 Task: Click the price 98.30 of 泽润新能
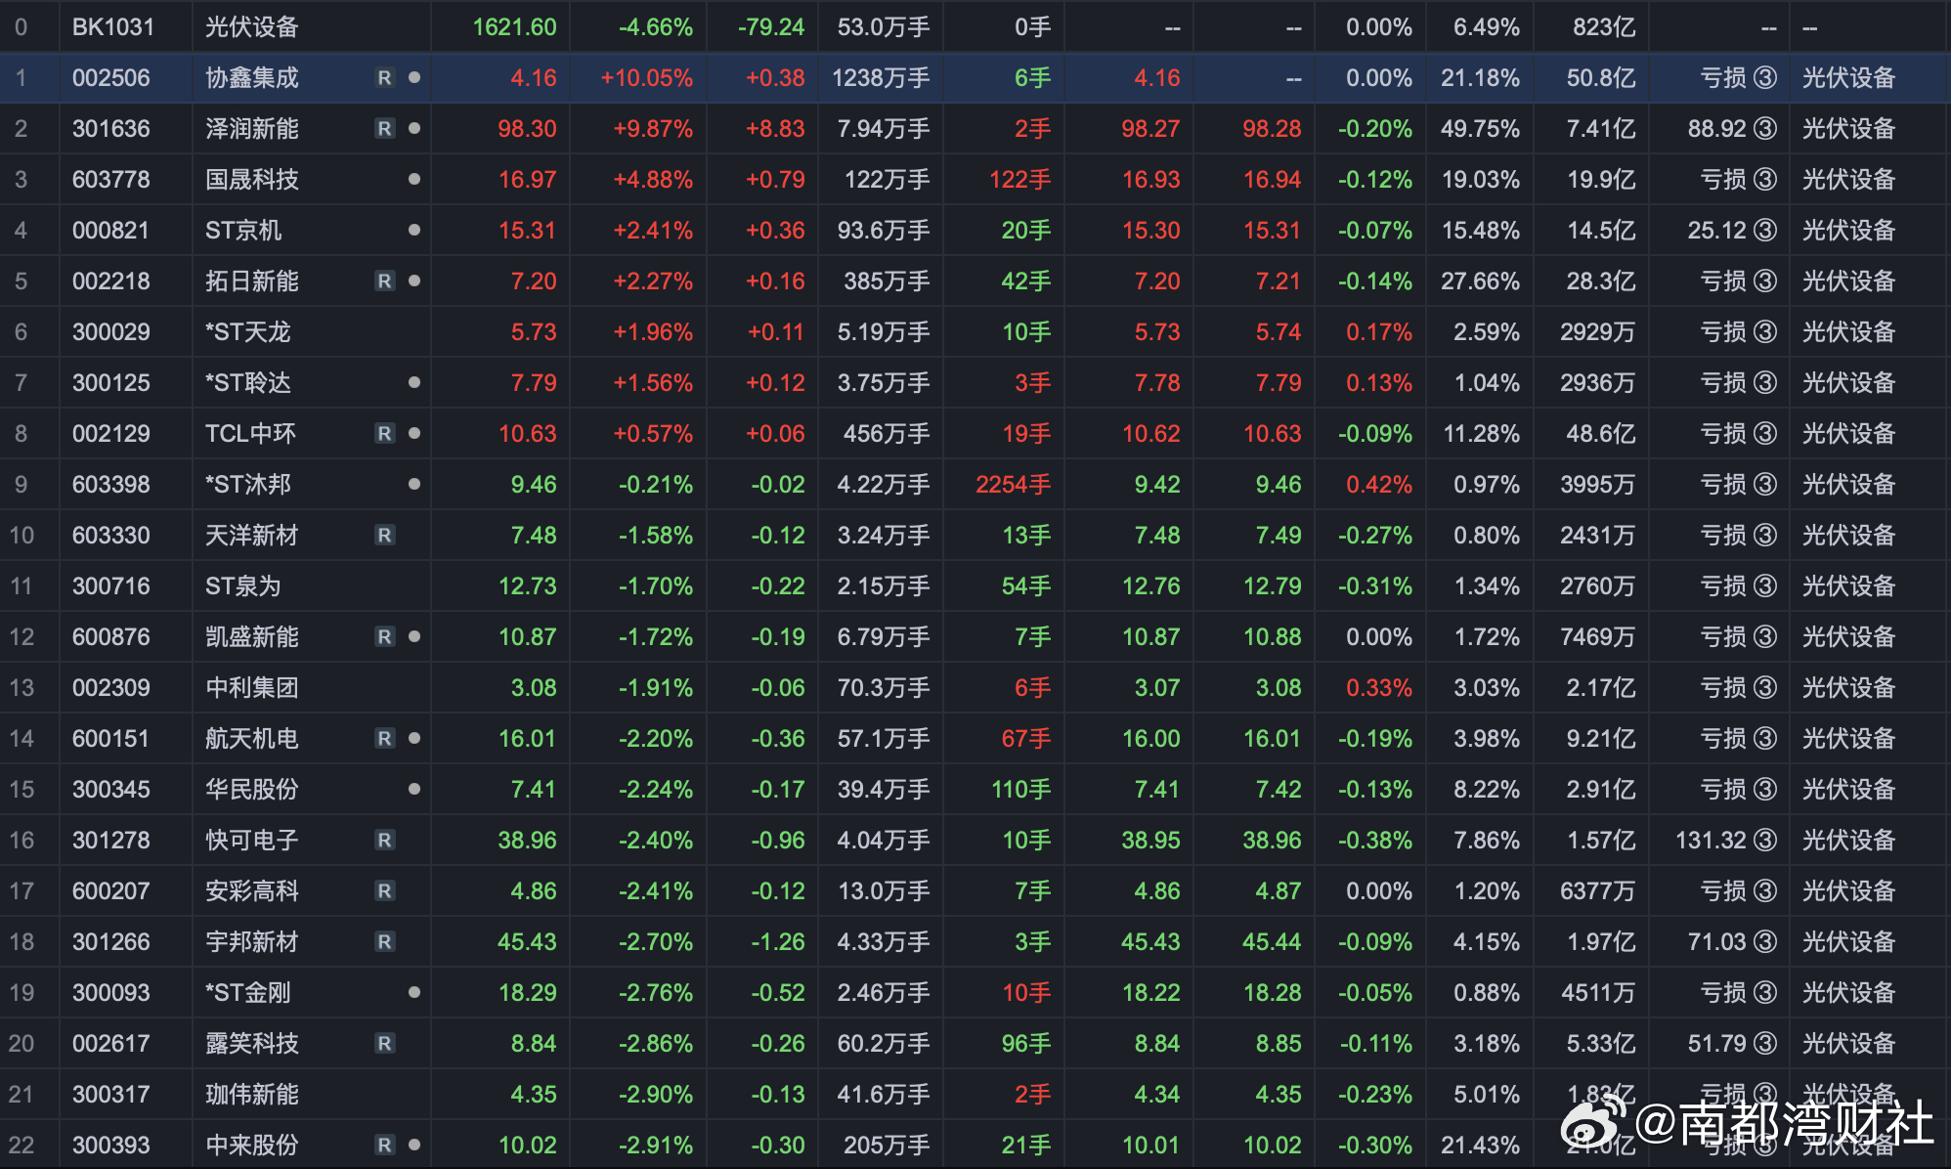click(527, 129)
